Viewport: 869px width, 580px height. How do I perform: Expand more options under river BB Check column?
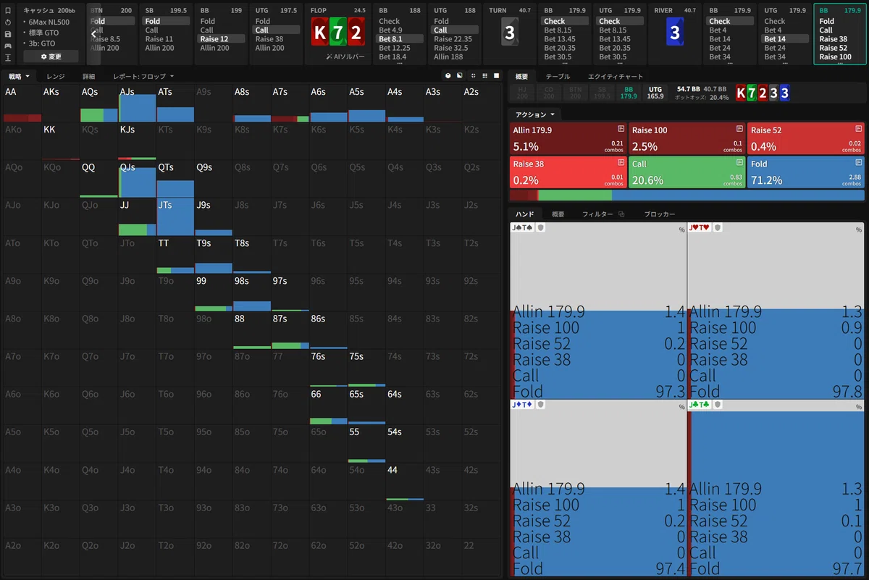coord(731,63)
